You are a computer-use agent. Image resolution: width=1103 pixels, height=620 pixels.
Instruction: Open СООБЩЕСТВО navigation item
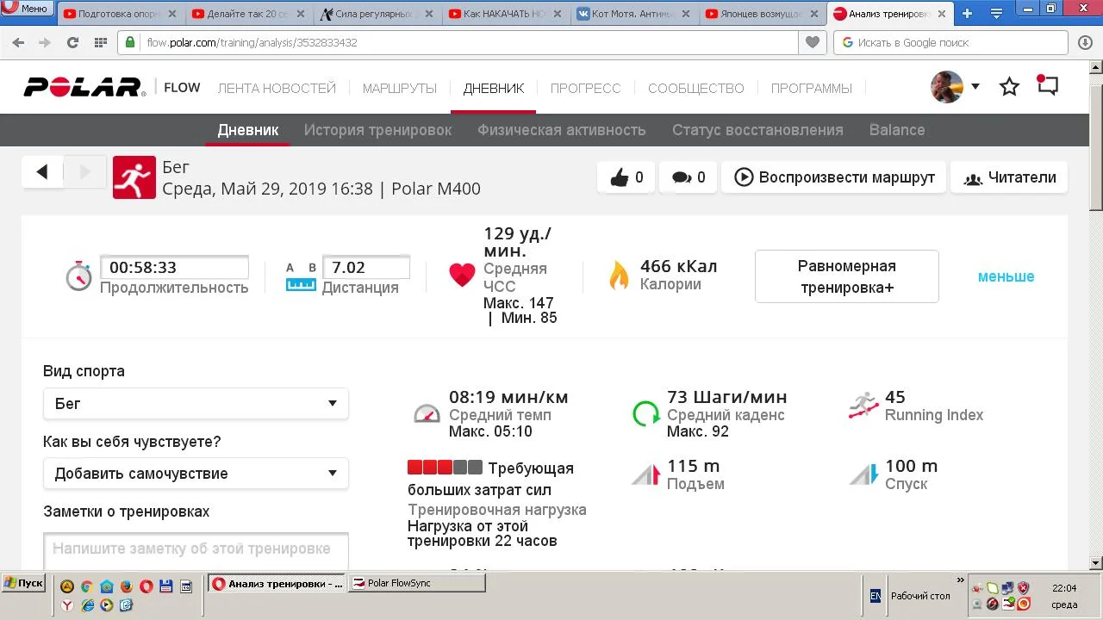[695, 88]
